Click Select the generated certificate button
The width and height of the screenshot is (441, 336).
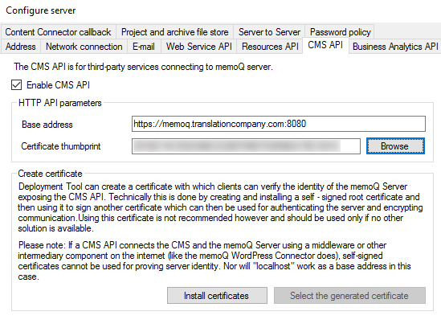349,296
